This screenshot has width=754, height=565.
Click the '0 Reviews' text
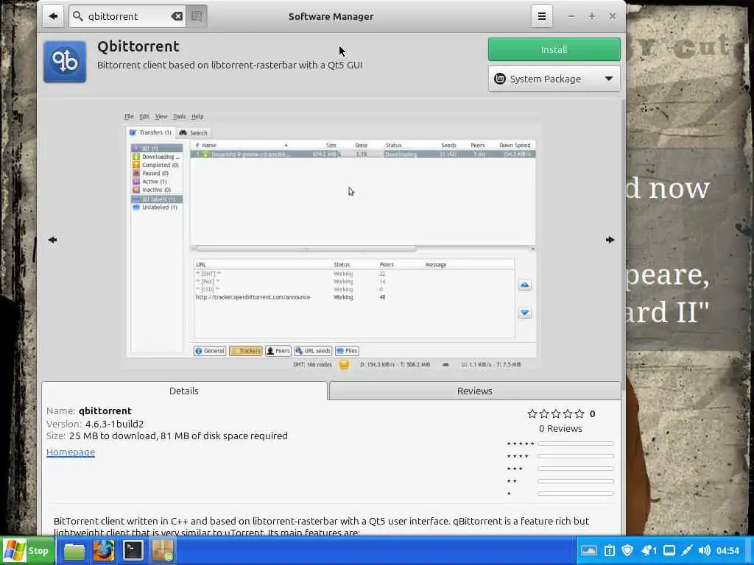(x=560, y=428)
